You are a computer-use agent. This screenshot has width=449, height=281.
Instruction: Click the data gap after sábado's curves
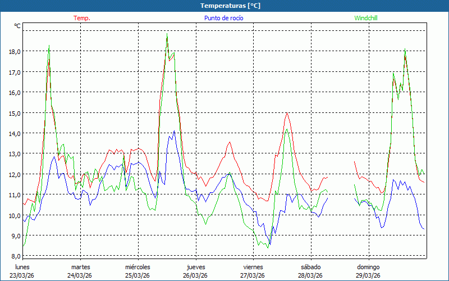pos(341,185)
